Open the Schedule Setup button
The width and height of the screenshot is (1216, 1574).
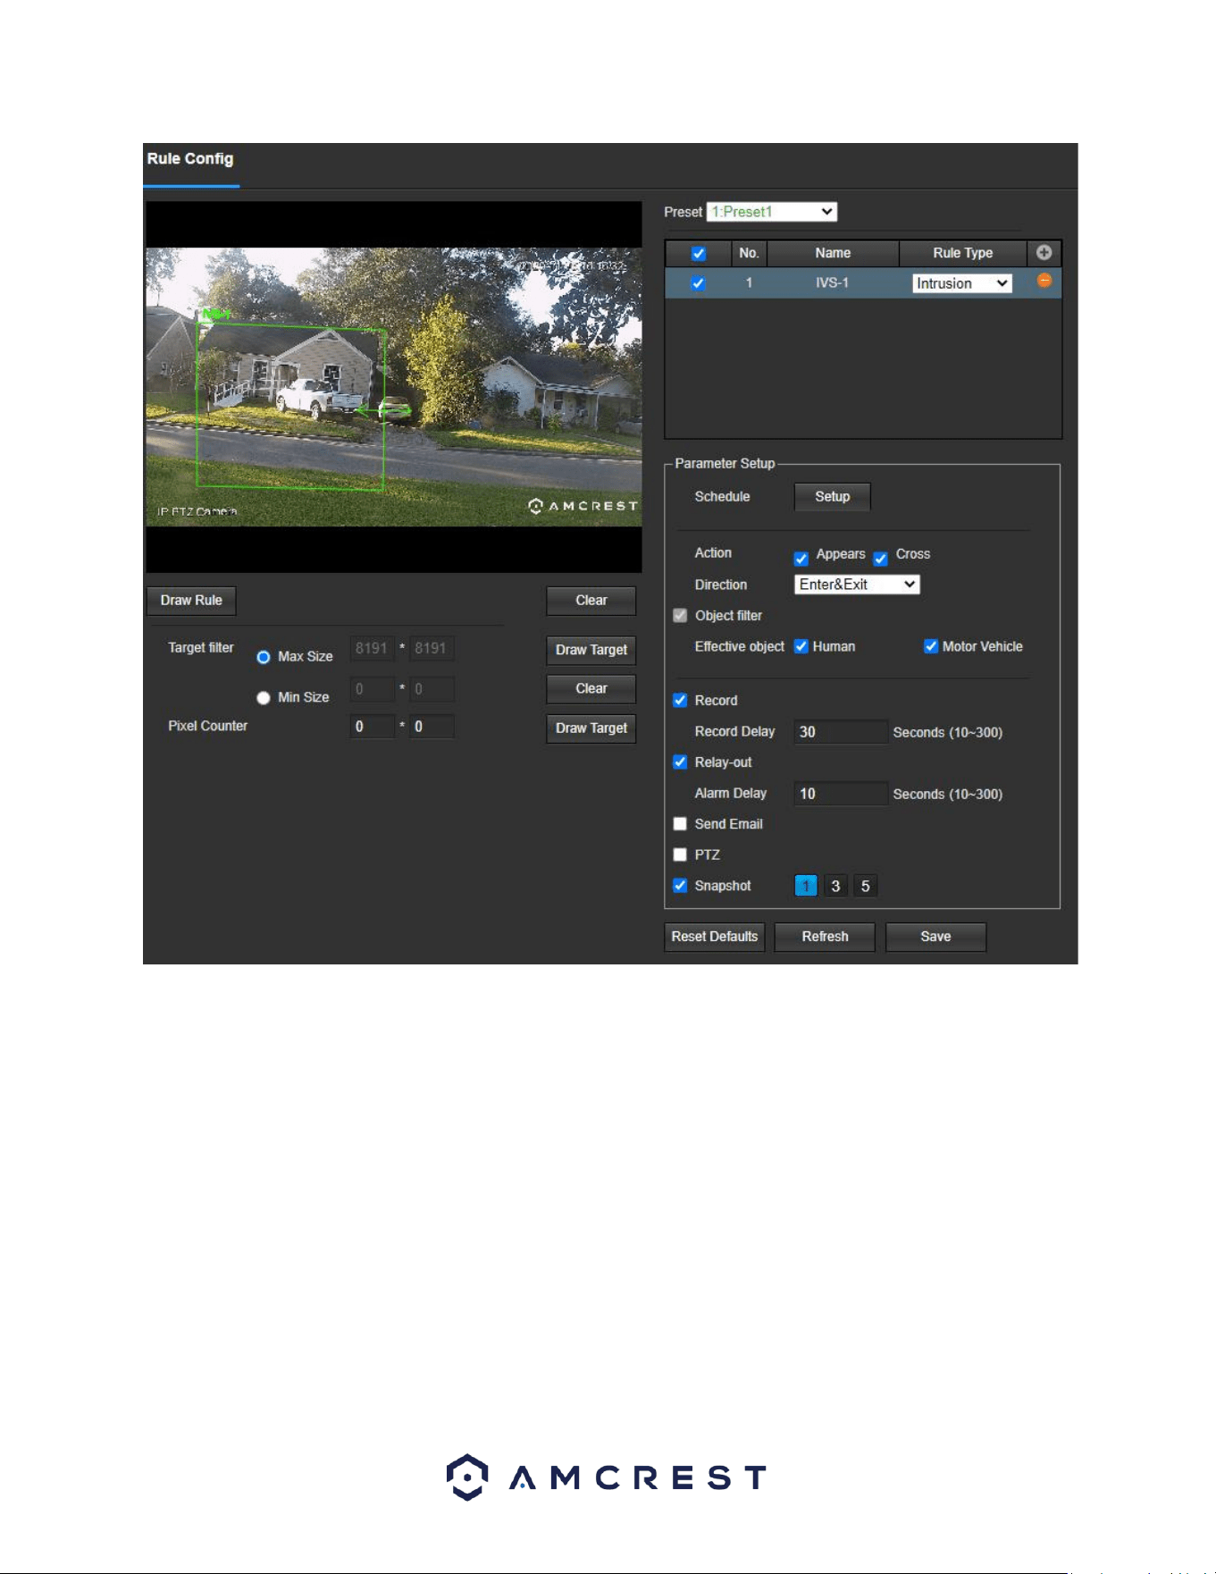coord(832,497)
